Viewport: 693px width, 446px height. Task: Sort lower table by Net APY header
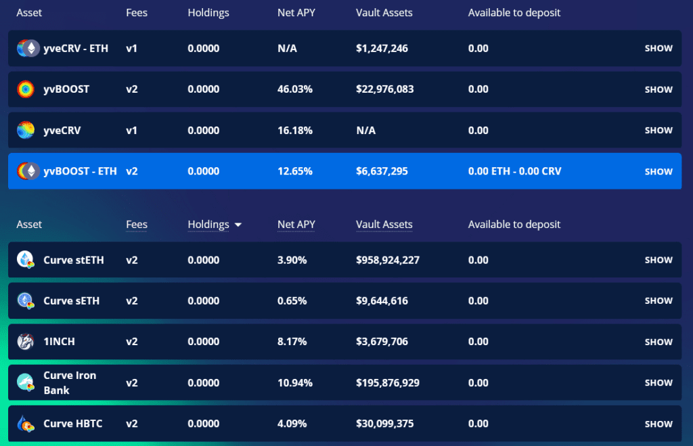point(296,225)
